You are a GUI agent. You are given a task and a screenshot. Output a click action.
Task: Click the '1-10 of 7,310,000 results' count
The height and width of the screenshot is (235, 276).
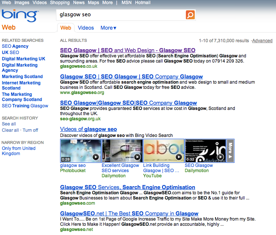(x=224, y=41)
